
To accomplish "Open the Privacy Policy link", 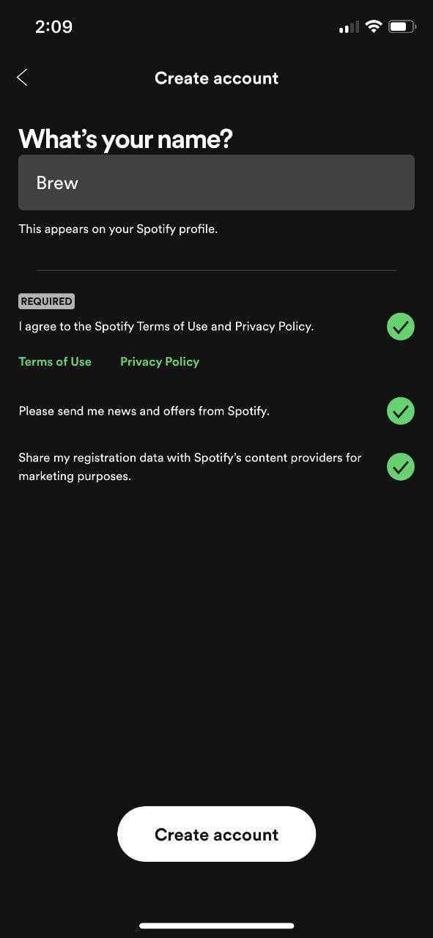I will 159,361.
